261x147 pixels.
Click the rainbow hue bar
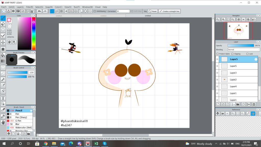coord(34,33)
